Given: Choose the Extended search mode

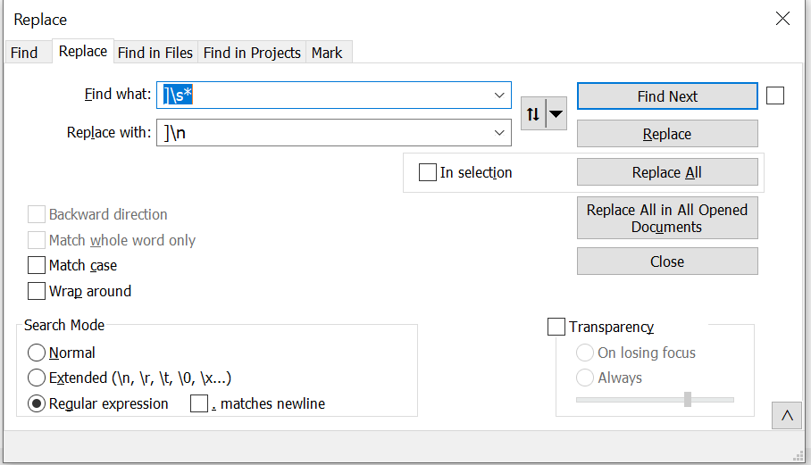Looking at the screenshot, I should 37,378.
